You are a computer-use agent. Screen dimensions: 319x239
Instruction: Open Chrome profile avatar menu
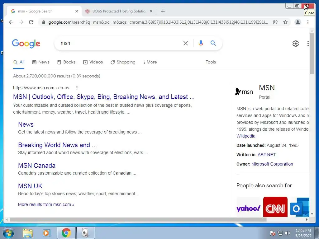click(298, 22)
